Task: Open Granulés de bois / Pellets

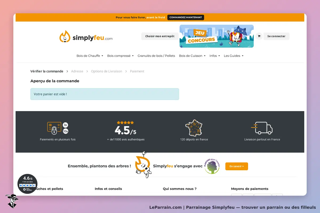Action: [156, 56]
